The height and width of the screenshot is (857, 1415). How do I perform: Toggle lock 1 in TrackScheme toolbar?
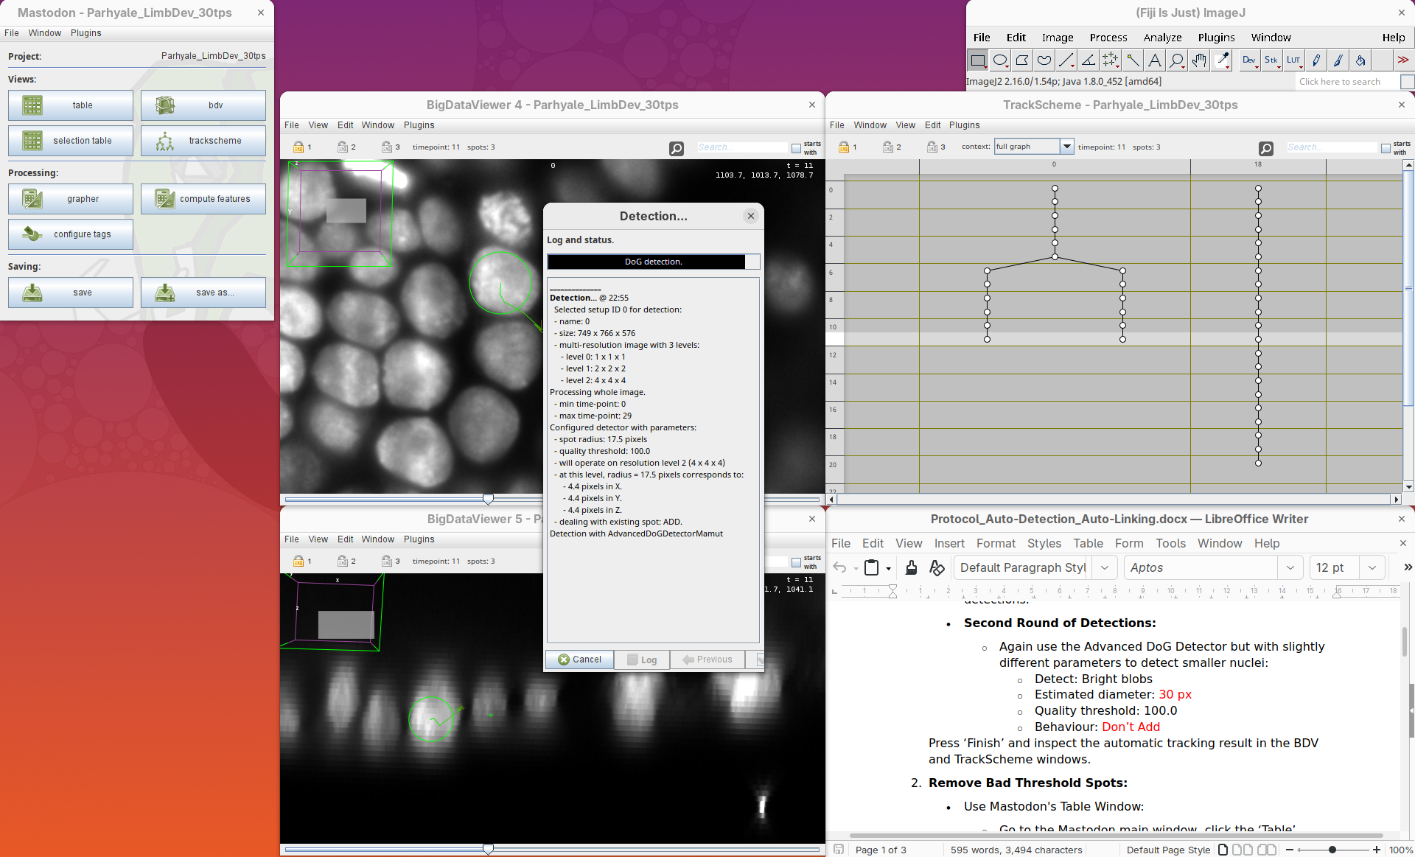844,147
